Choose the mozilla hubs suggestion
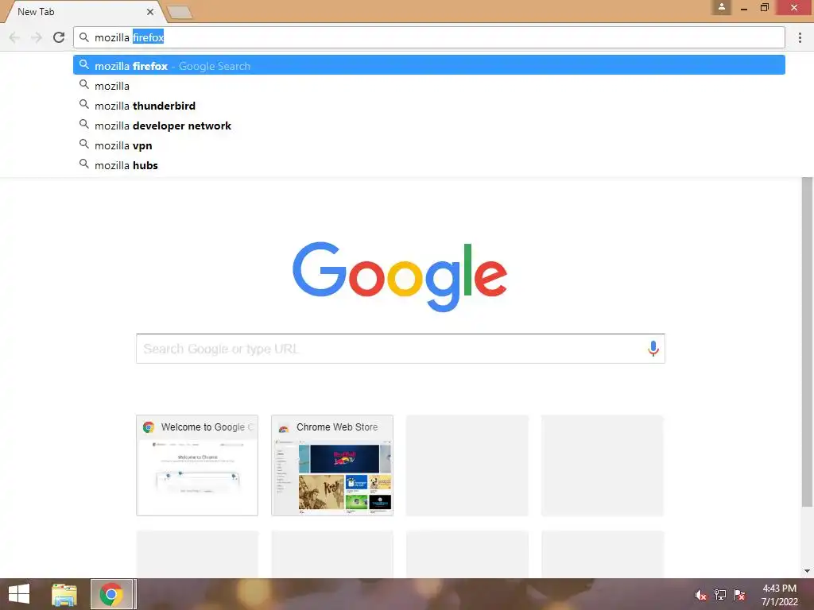Viewport: 814px width, 610px height. click(x=428, y=165)
